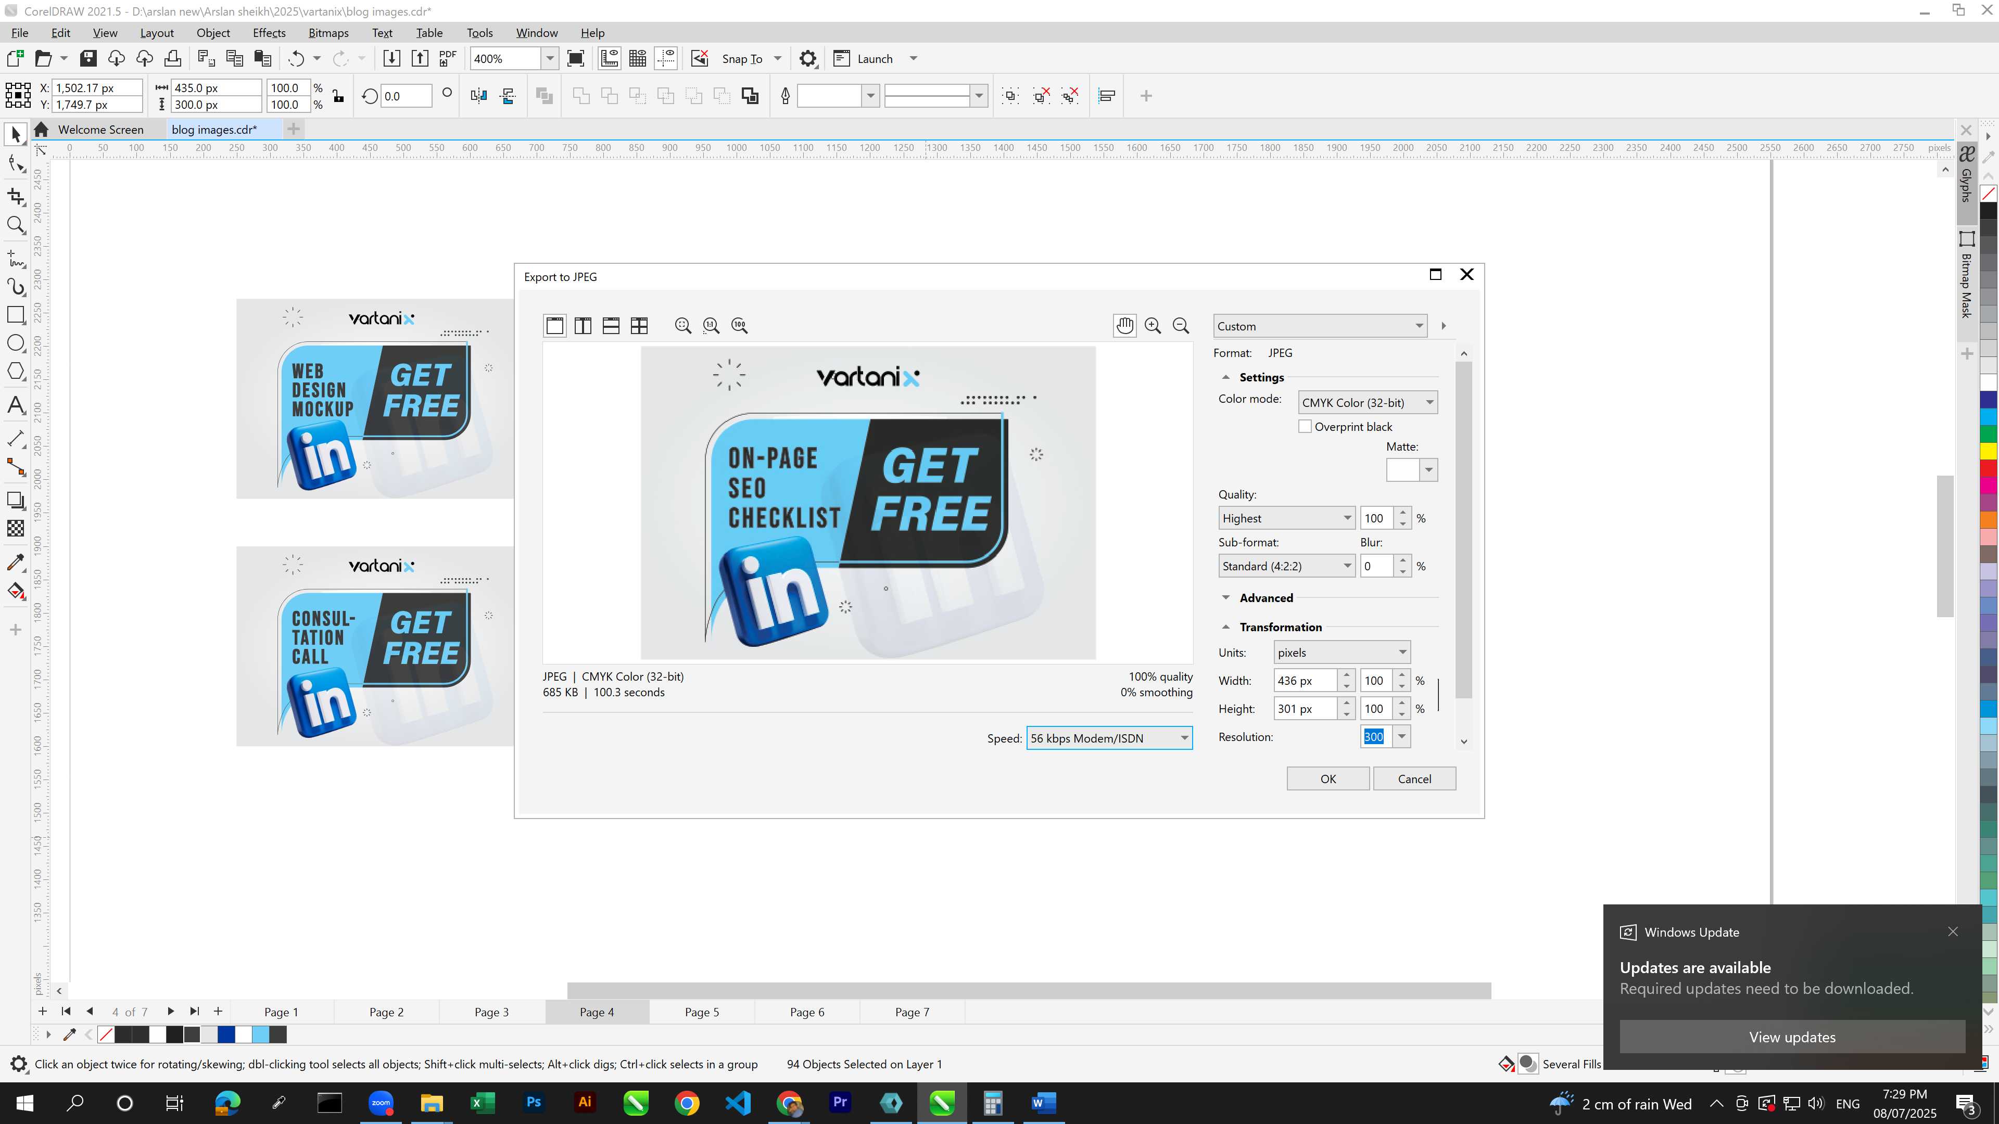The image size is (1999, 1124).
Task: Dismiss the Windows Update notification
Action: point(1953,931)
